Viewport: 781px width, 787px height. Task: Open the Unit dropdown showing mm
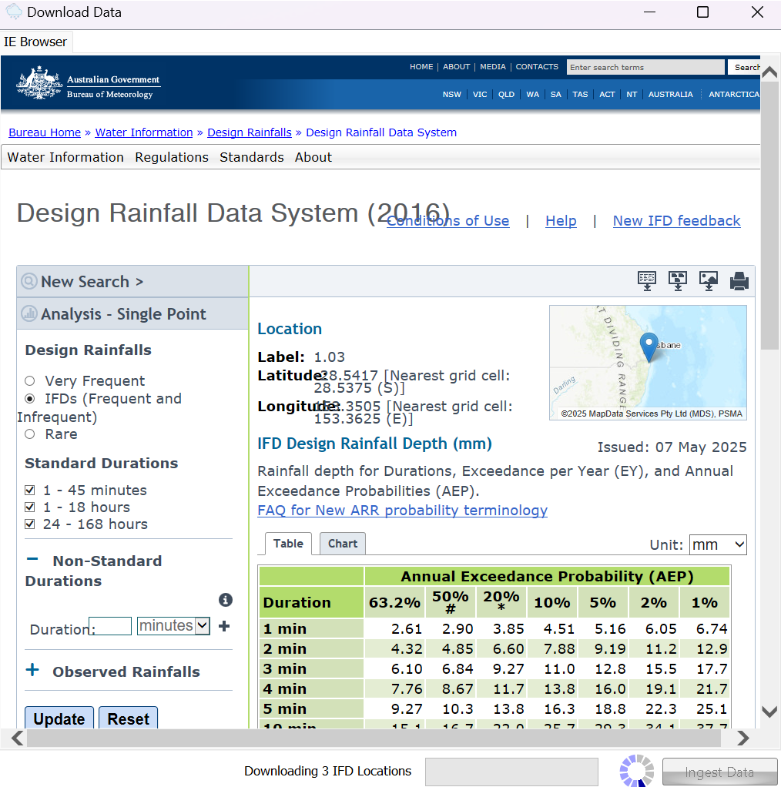tap(718, 544)
